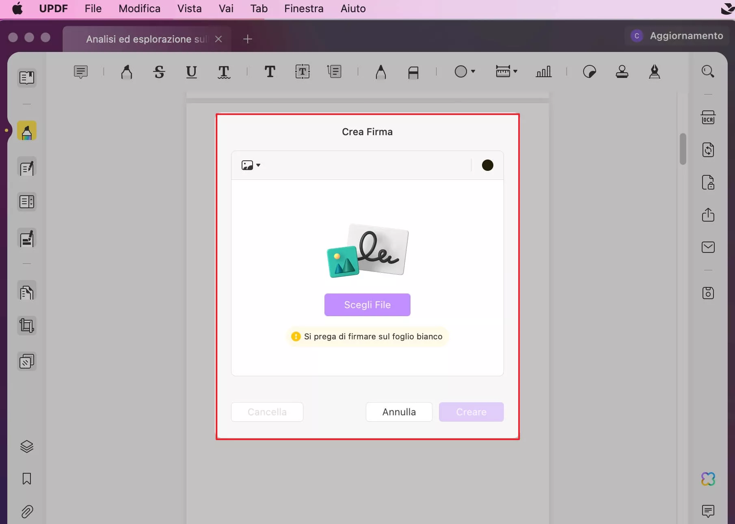
Task: Select the eraser tool
Action: click(413, 72)
